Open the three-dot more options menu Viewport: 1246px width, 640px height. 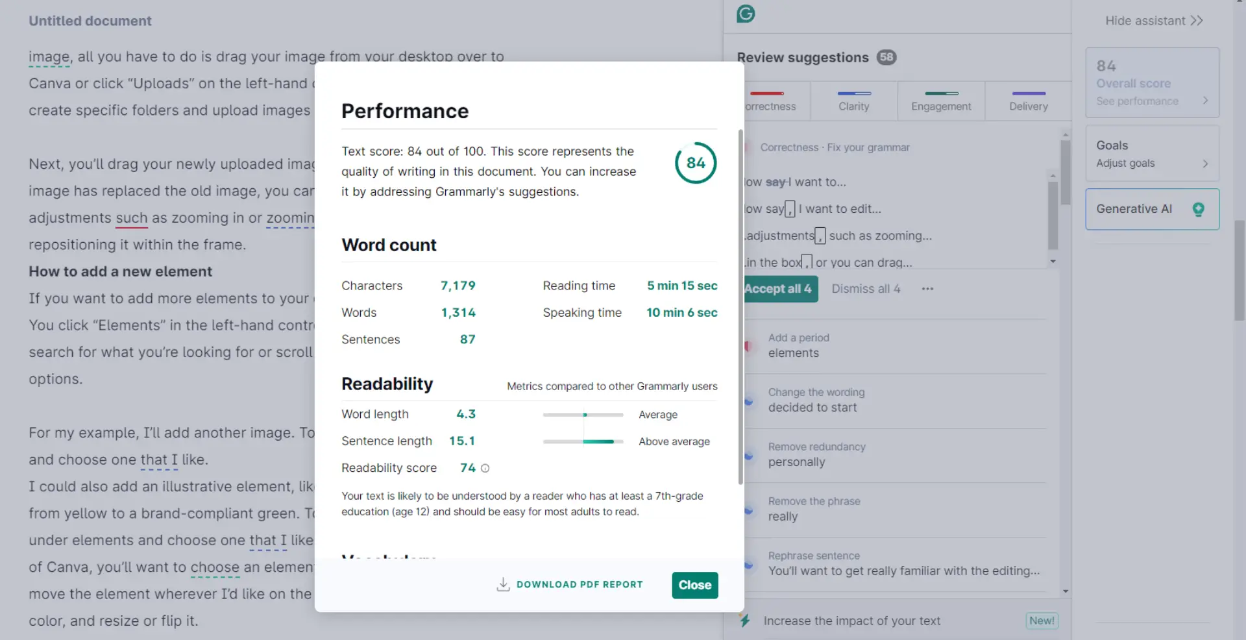point(927,289)
